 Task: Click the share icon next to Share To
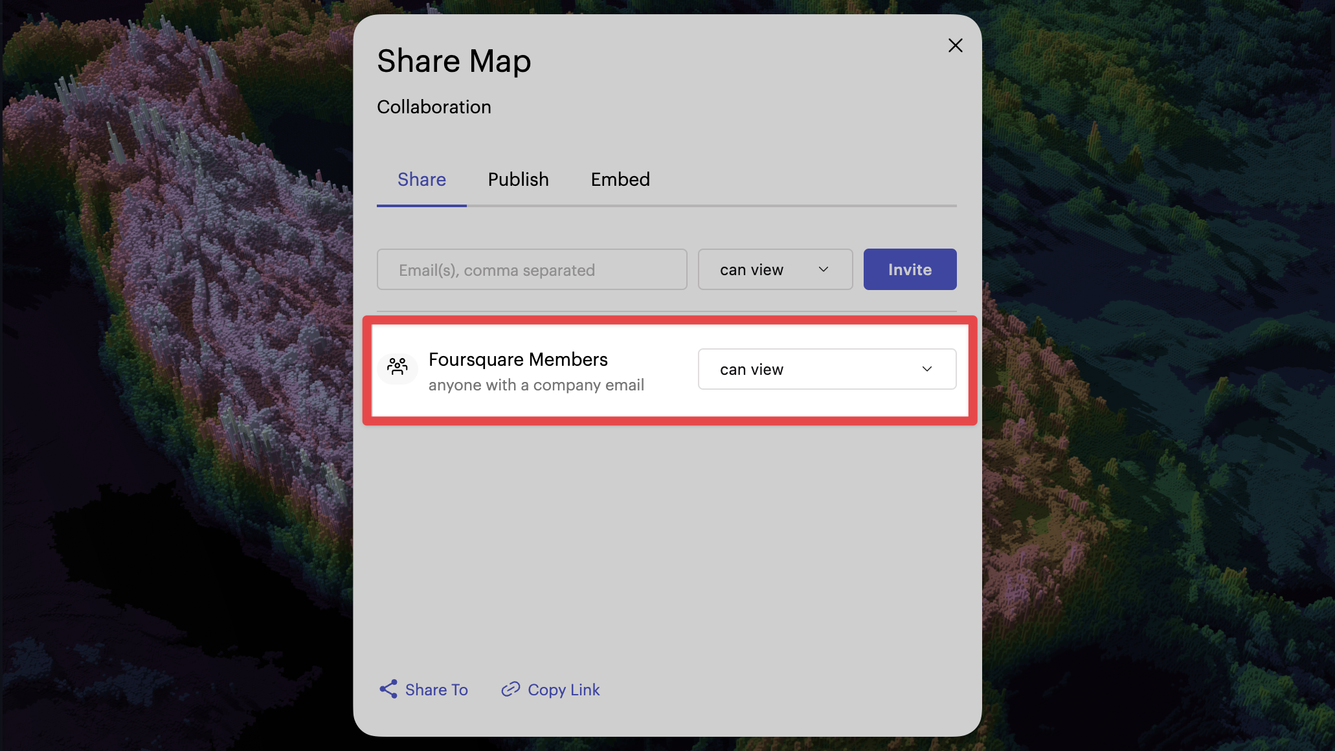tap(387, 689)
